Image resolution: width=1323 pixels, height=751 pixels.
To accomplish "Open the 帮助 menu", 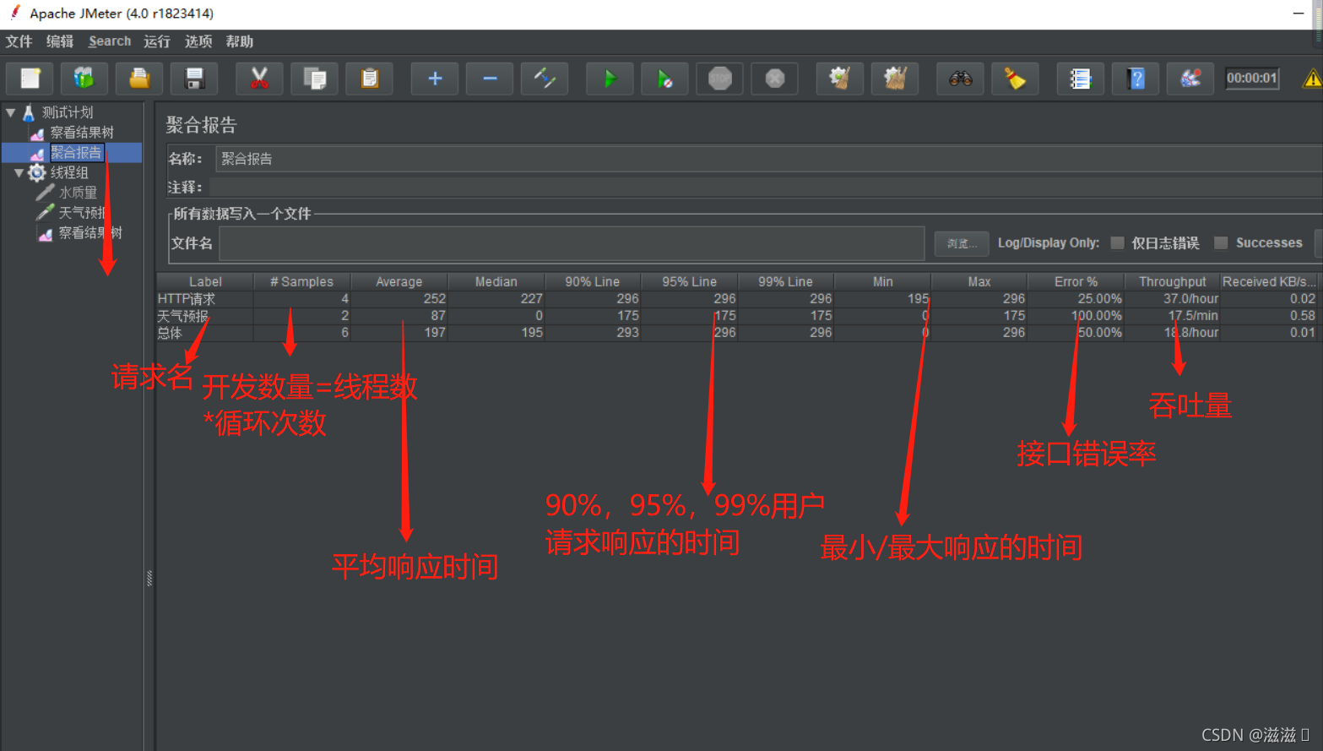I will coord(240,41).
